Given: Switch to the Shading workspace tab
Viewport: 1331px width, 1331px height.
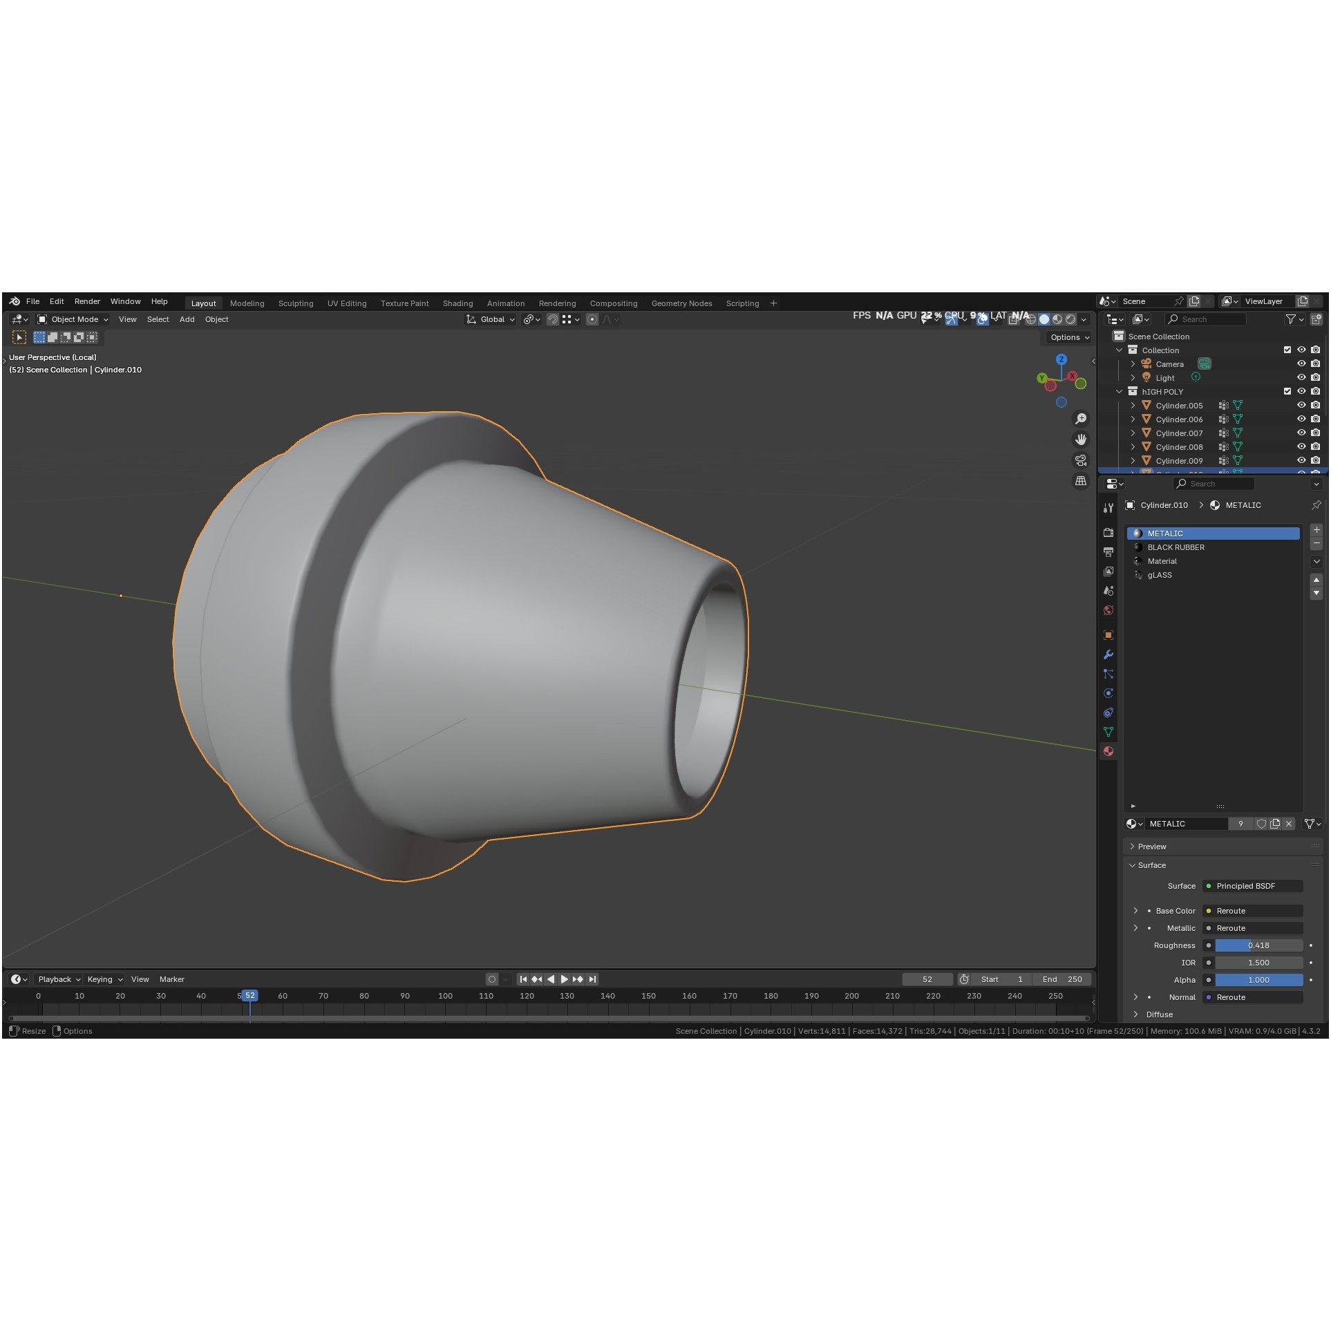Looking at the screenshot, I should [x=457, y=303].
